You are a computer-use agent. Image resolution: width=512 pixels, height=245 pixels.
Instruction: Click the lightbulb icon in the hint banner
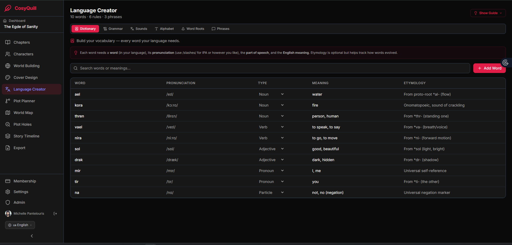pos(76,53)
